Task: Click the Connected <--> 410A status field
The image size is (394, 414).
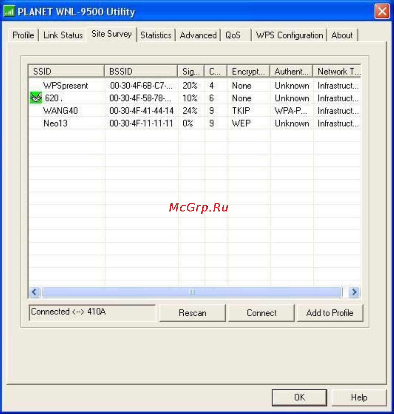Action: point(92,312)
